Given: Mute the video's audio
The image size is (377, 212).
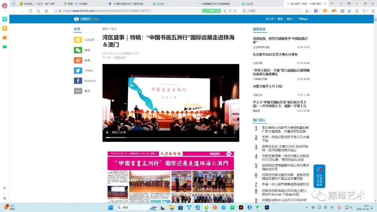Looking at the screenshot, I should [x=216, y=132].
